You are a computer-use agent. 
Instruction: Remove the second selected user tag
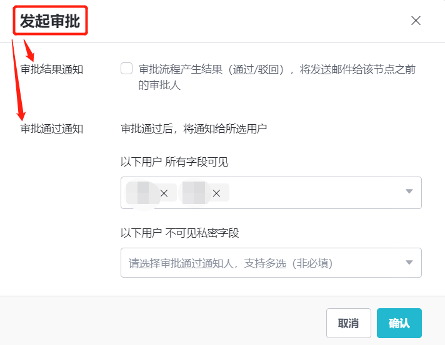coord(216,193)
